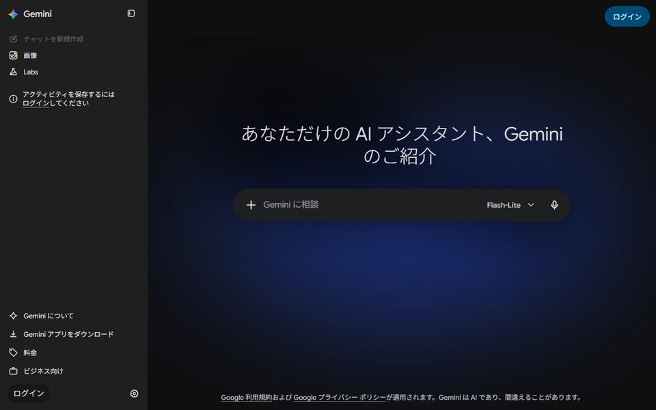Open Google プライバシー ポリシー link
This screenshot has width=656, height=410.
point(340,398)
